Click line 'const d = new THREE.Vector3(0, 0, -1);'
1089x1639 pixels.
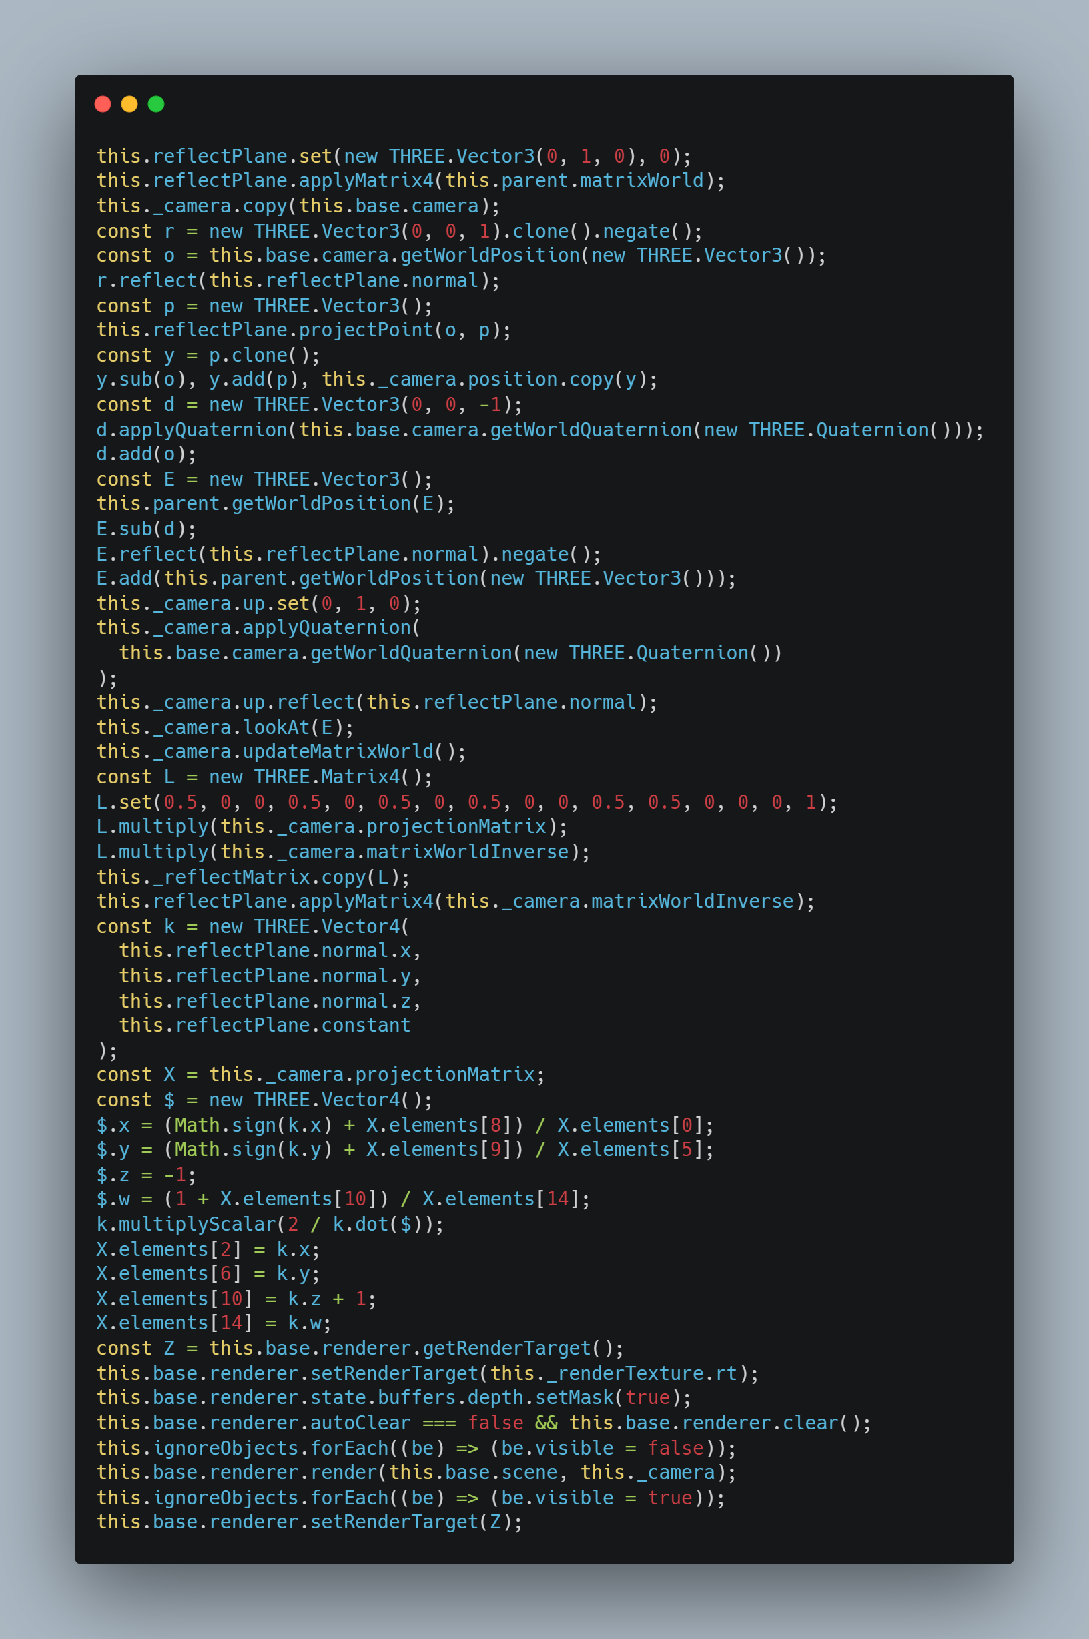(x=309, y=404)
